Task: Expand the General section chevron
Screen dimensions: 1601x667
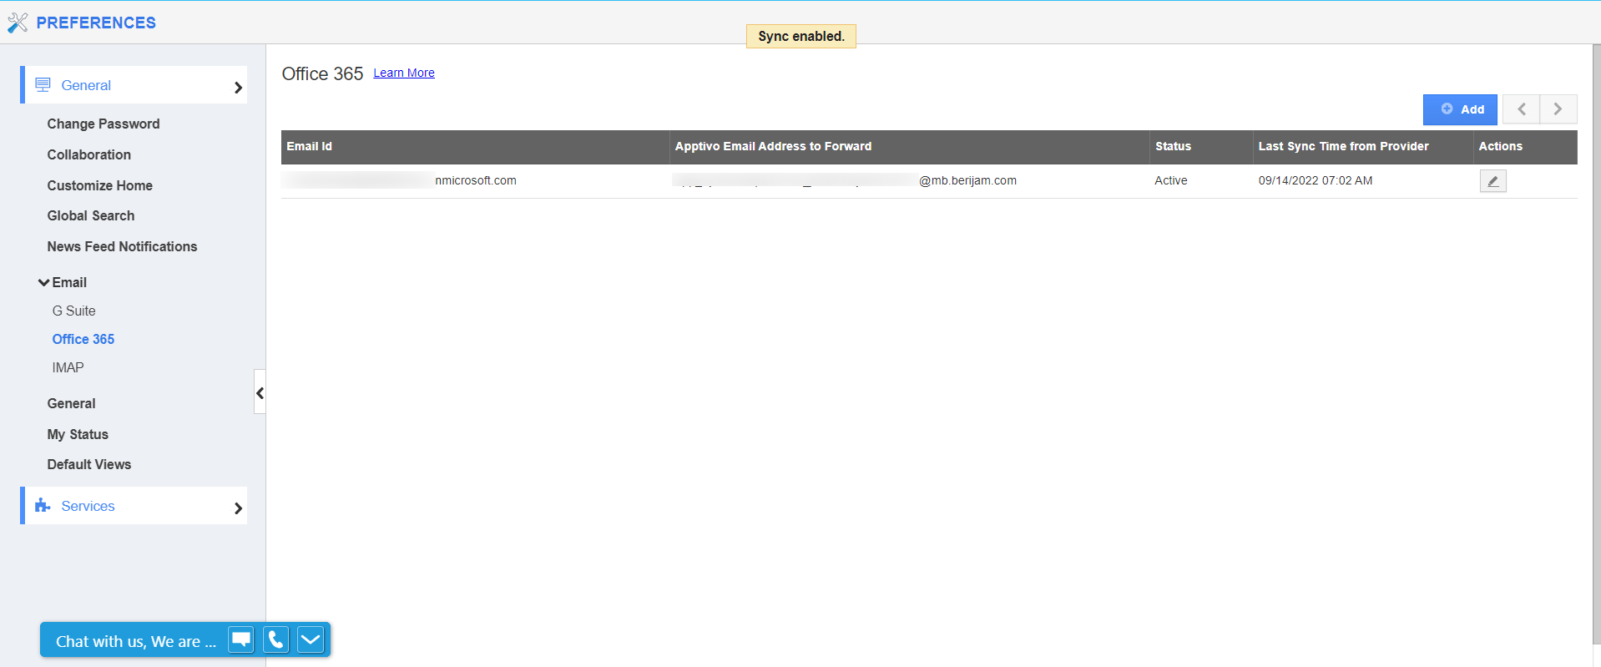Action: click(x=238, y=87)
